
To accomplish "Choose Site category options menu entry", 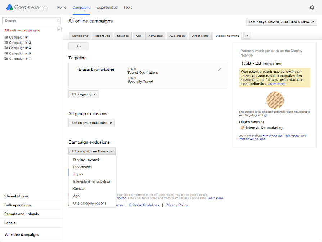I will coord(90,203).
